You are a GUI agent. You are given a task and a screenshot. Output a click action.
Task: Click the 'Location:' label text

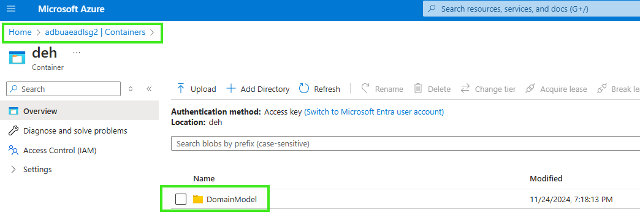click(x=188, y=122)
